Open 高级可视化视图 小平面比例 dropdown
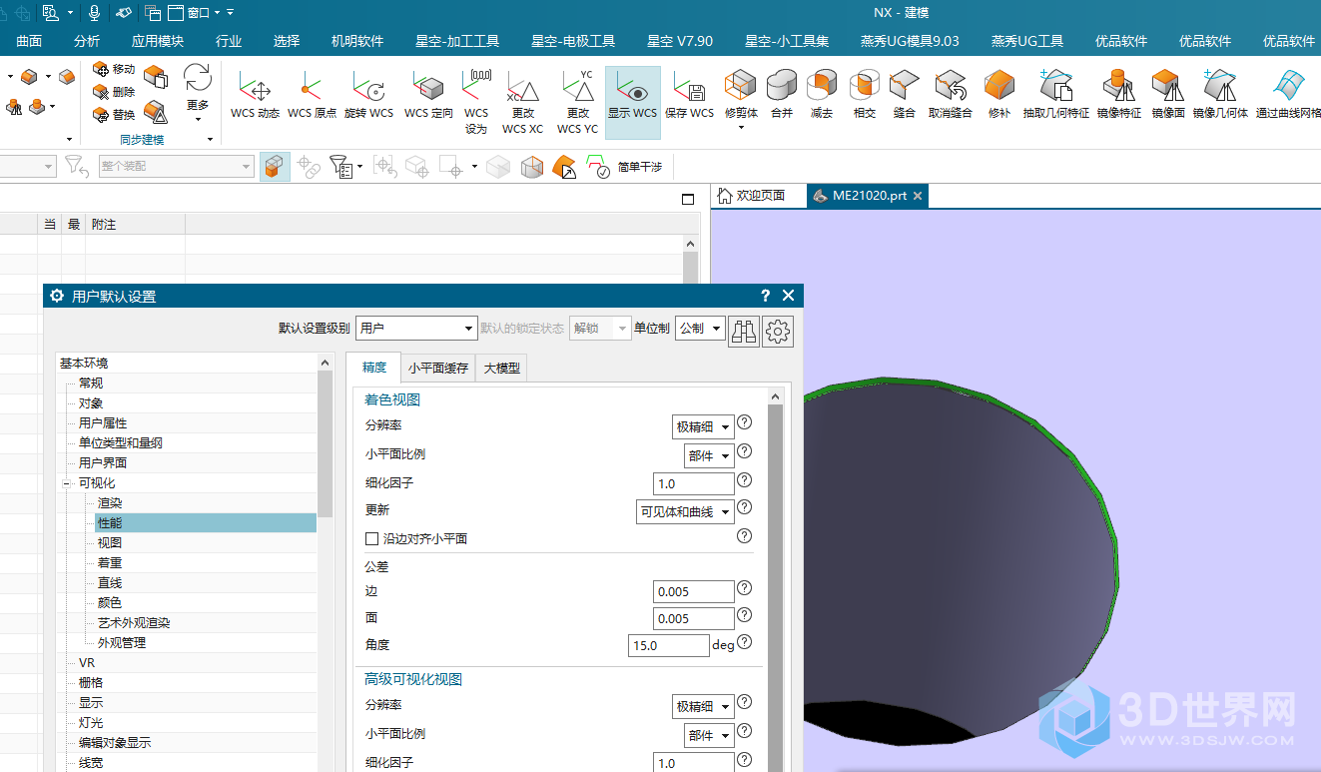1321x772 pixels. [x=709, y=735]
